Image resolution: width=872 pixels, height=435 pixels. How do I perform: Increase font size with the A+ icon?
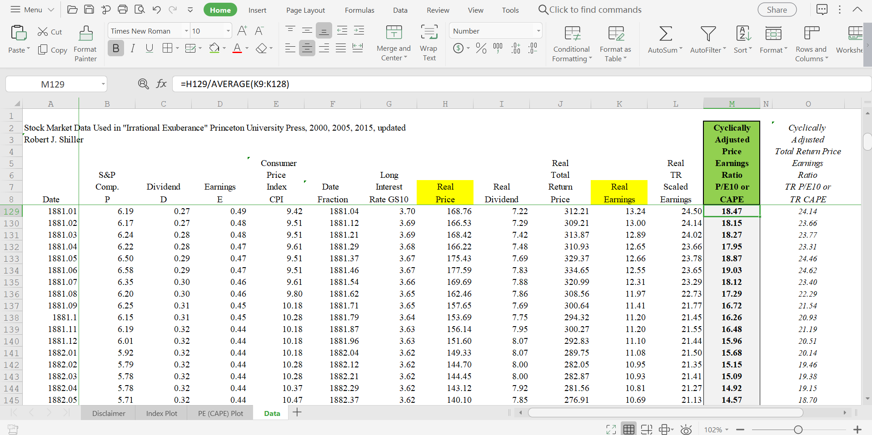click(242, 31)
